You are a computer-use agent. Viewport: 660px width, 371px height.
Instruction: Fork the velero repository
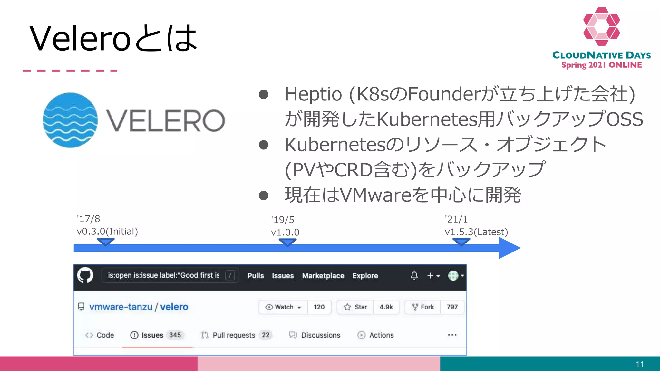point(423,307)
